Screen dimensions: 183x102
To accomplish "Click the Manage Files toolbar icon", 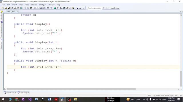I will 12,8.
